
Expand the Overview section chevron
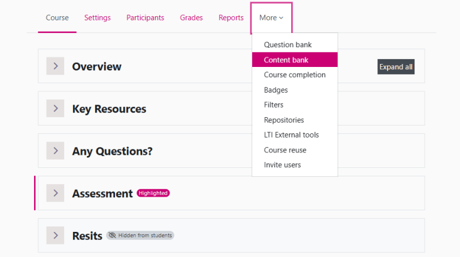click(x=55, y=66)
